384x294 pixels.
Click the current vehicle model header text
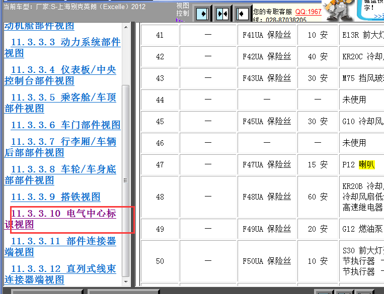[74, 7]
